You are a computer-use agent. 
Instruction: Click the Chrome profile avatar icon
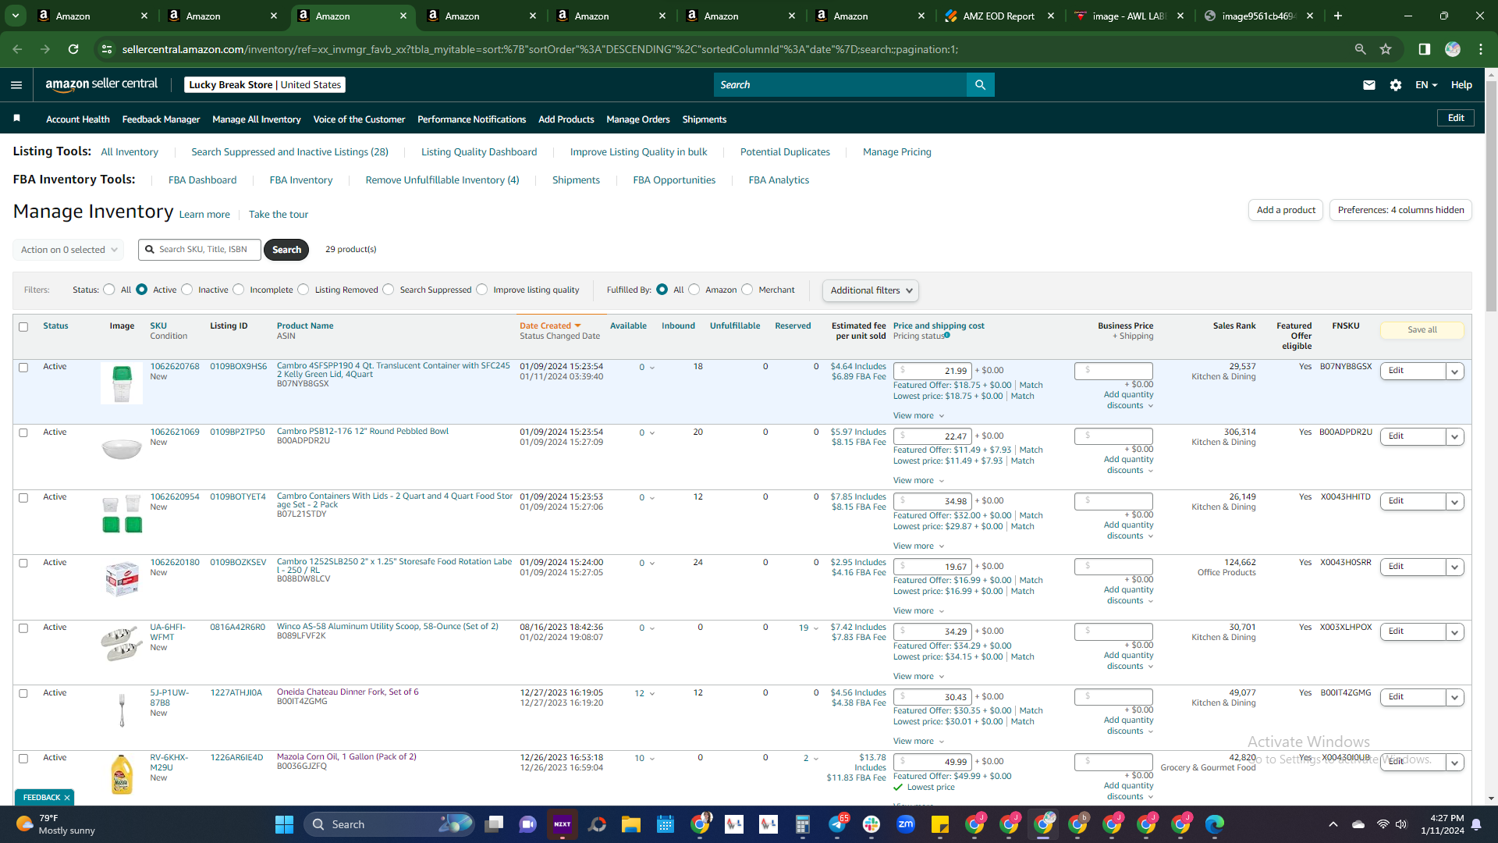[x=1453, y=49]
